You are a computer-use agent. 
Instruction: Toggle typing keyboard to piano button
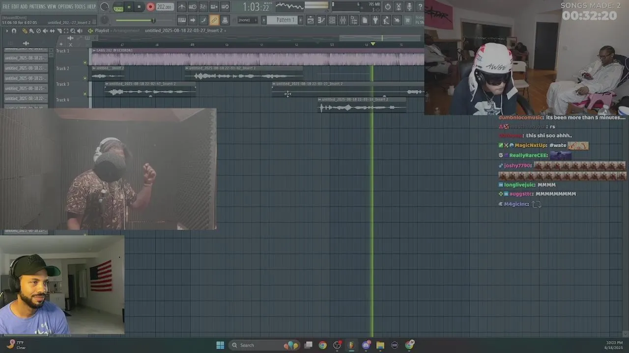182,20
